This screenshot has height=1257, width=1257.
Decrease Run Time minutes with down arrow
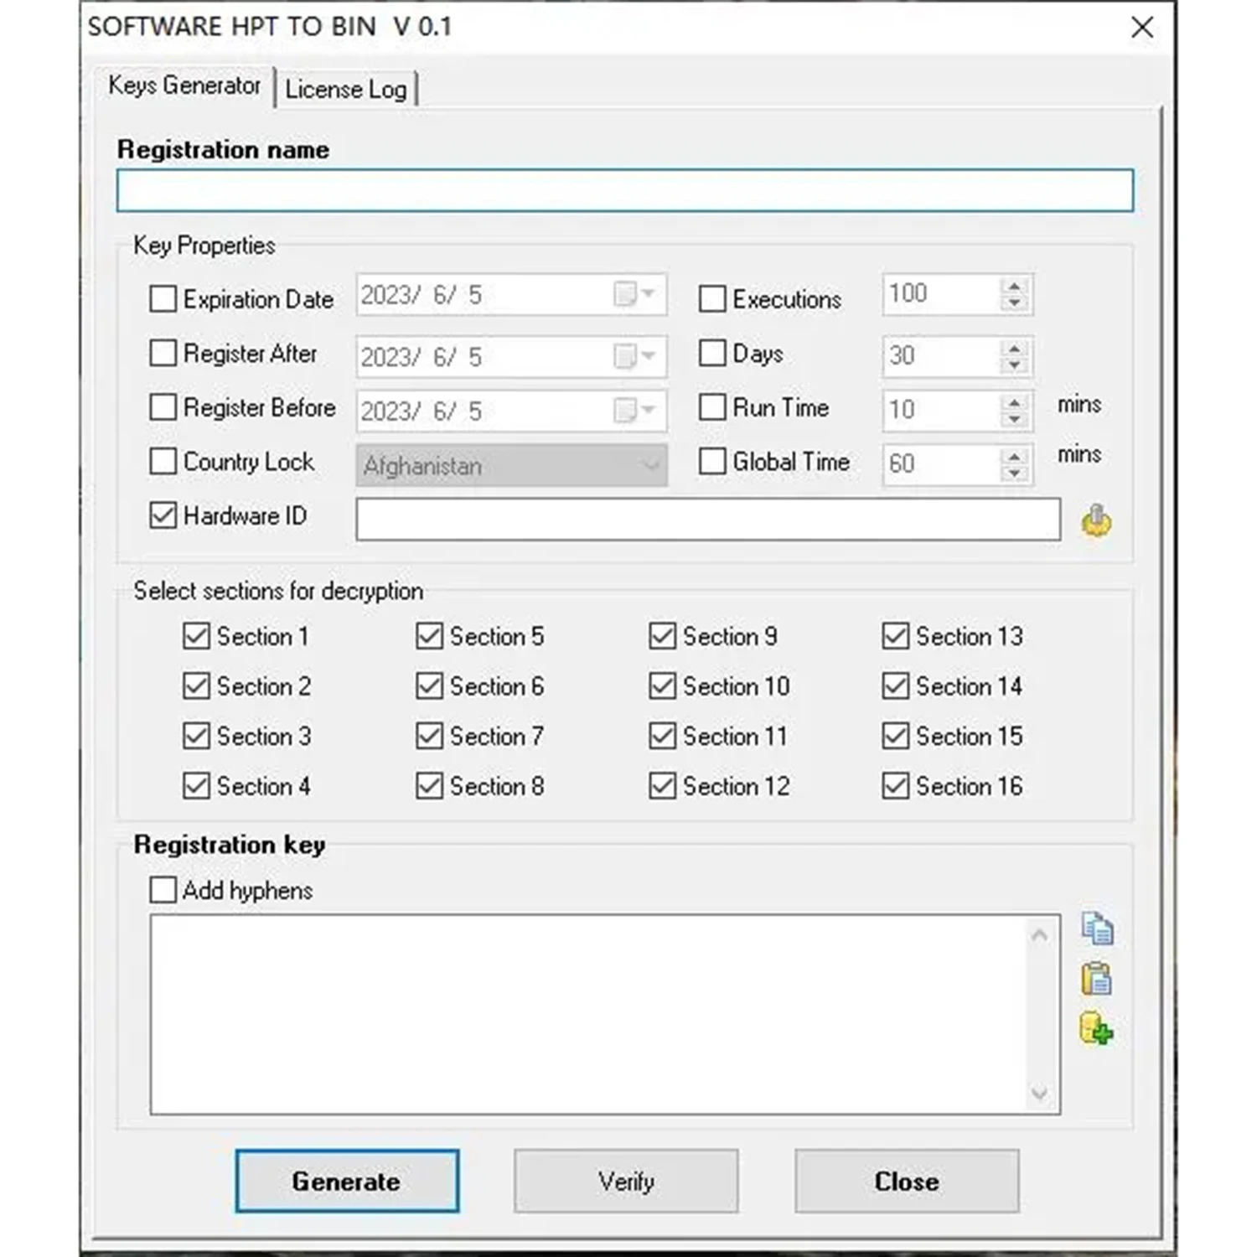1014,419
